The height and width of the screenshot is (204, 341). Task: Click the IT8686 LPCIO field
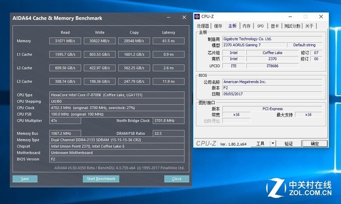[x=272, y=66]
